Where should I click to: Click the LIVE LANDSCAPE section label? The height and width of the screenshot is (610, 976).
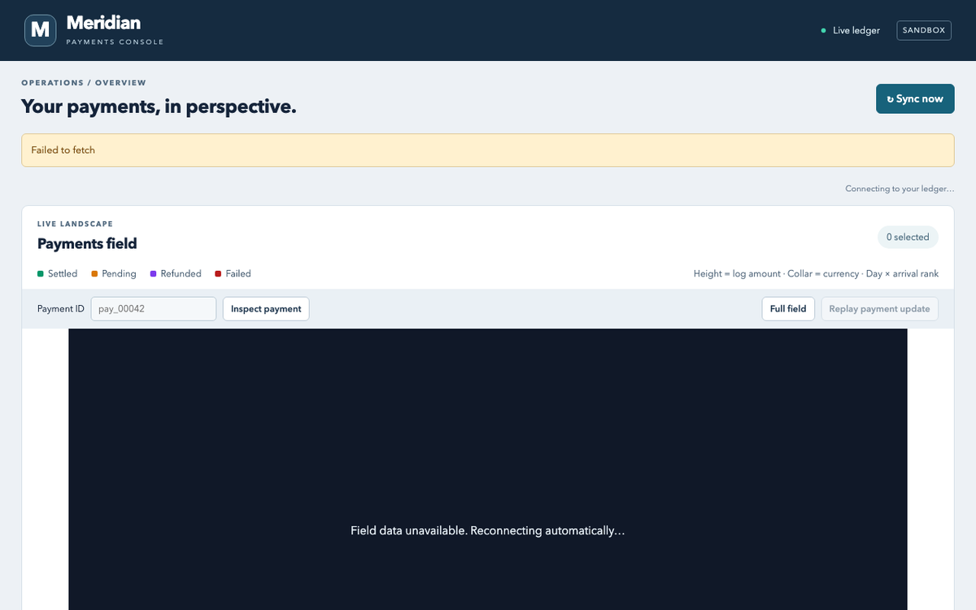75,224
